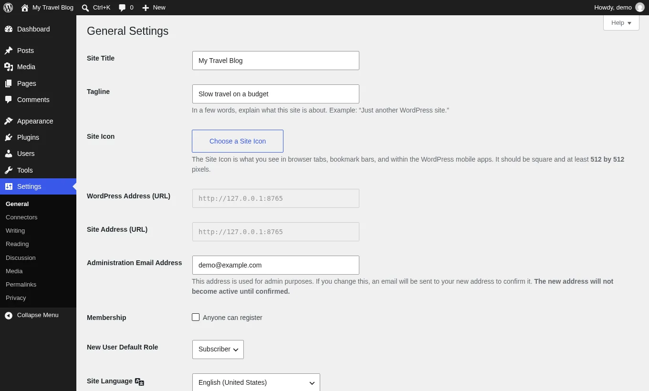The height and width of the screenshot is (391, 649).
Task: Click the plus New icon
Action: (146, 8)
